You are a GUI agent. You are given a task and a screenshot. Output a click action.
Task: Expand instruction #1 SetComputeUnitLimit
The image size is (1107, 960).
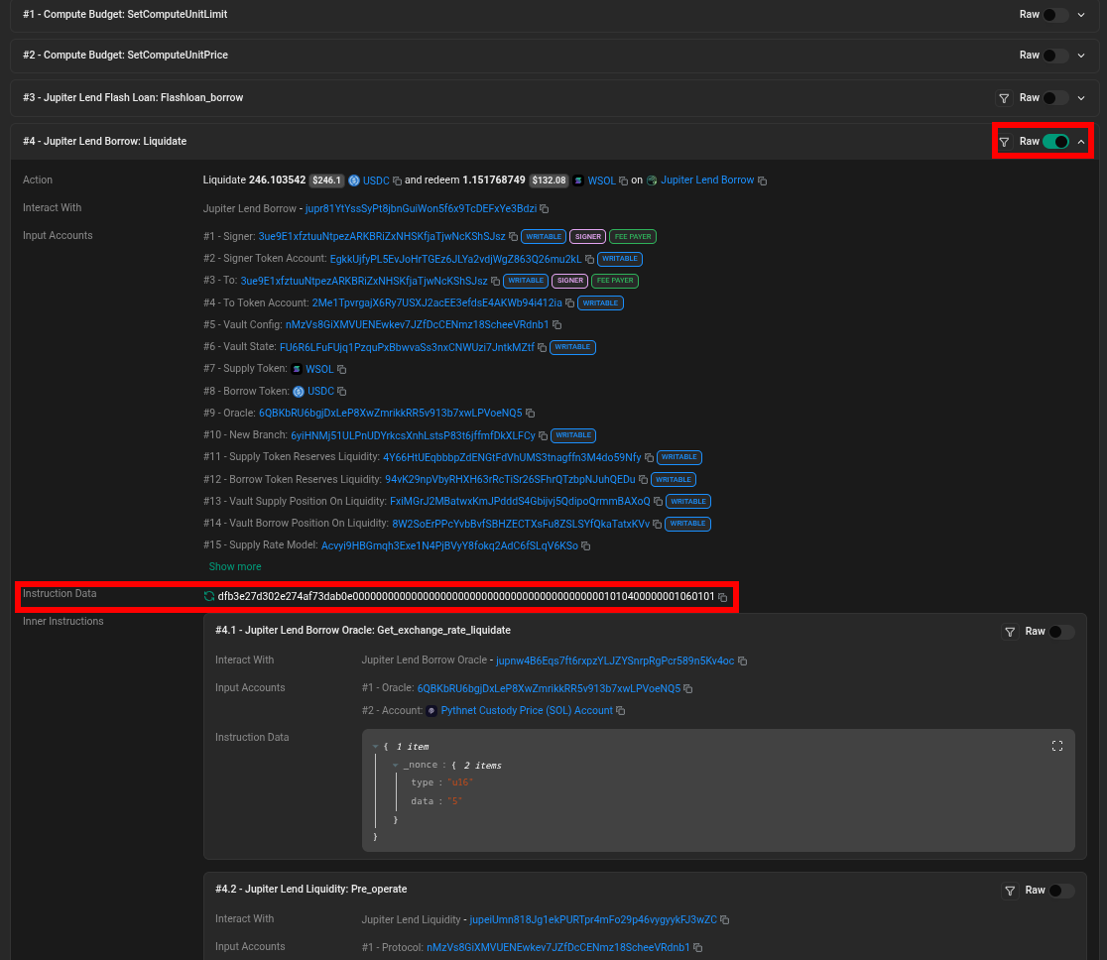(1081, 15)
